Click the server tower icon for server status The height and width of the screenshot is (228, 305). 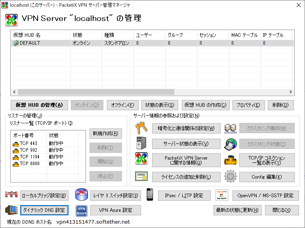tap(141, 143)
